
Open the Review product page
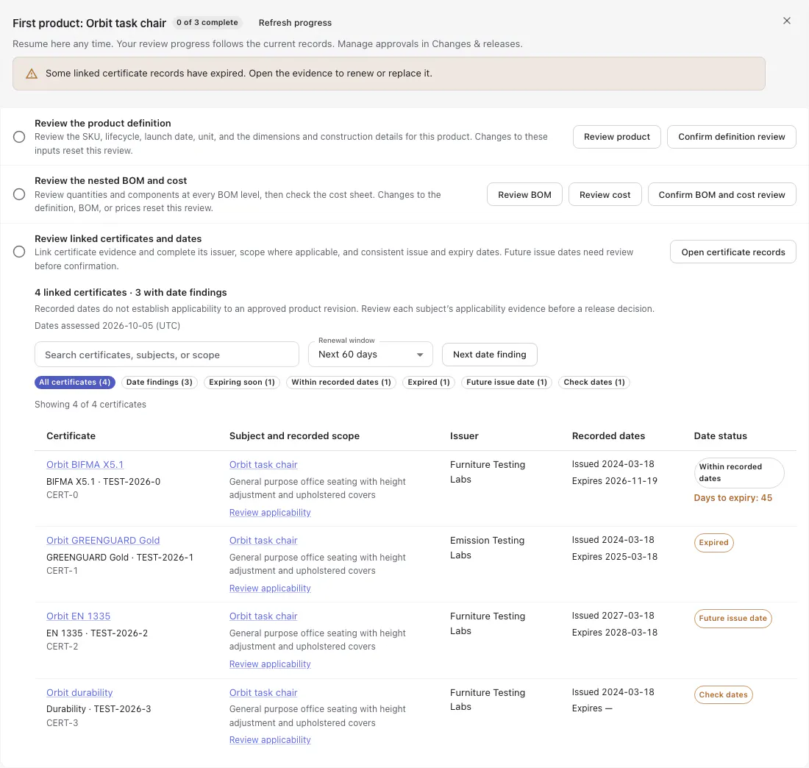616,137
